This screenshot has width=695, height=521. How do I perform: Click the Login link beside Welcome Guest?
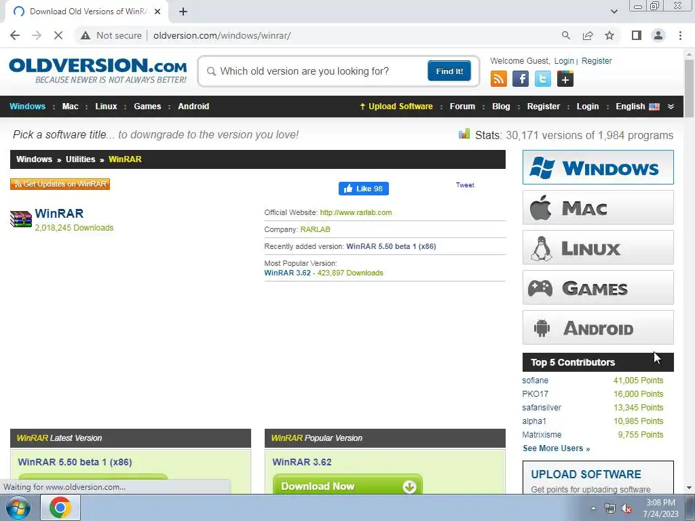point(564,60)
